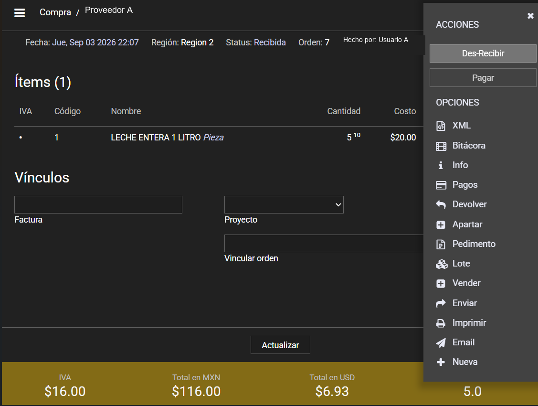
Task: Choose the Devolver option label
Action: point(469,204)
